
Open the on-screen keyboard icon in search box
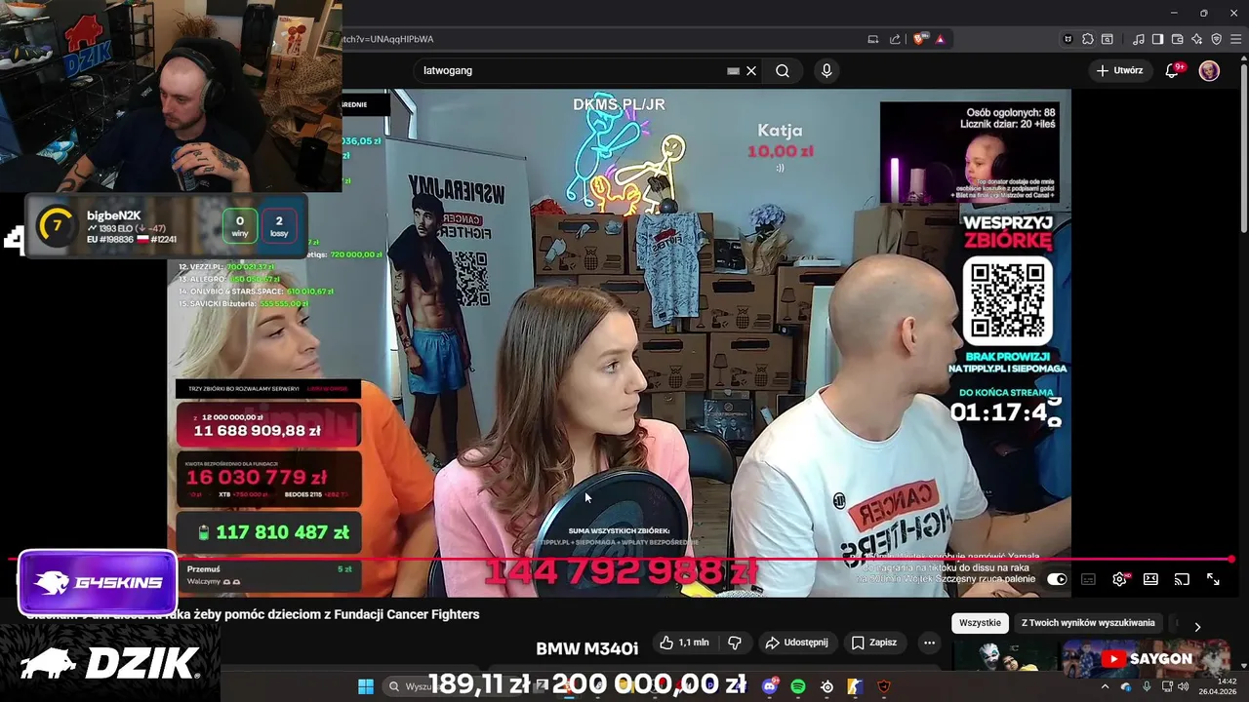pos(734,71)
